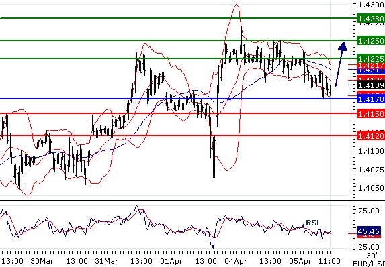
Task: Click the 1.4075 price axis value
Action: [x=372, y=170]
